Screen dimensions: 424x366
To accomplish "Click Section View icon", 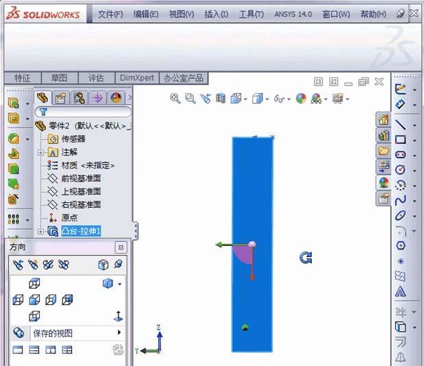I will click(x=221, y=99).
